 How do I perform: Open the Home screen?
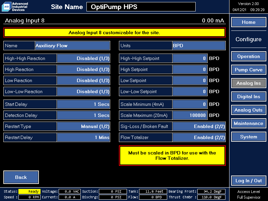pyautogui.click(x=249, y=22)
